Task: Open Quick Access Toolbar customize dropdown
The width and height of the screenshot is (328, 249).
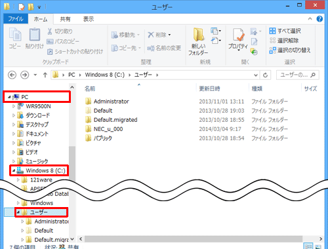Action: [x=39, y=7]
